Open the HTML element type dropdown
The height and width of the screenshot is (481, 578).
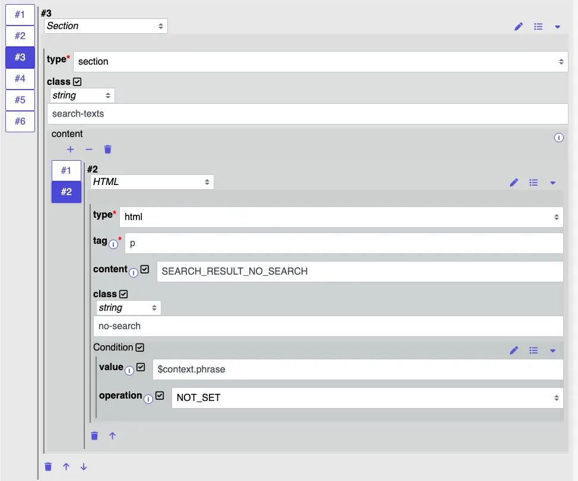[152, 182]
